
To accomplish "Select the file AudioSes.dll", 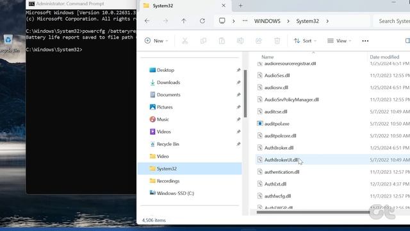I will [x=277, y=76].
